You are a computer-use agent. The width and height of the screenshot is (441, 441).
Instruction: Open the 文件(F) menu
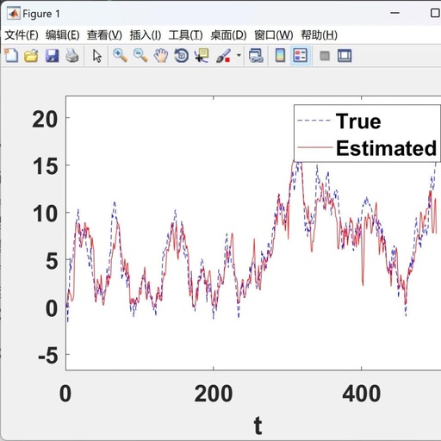point(22,35)
